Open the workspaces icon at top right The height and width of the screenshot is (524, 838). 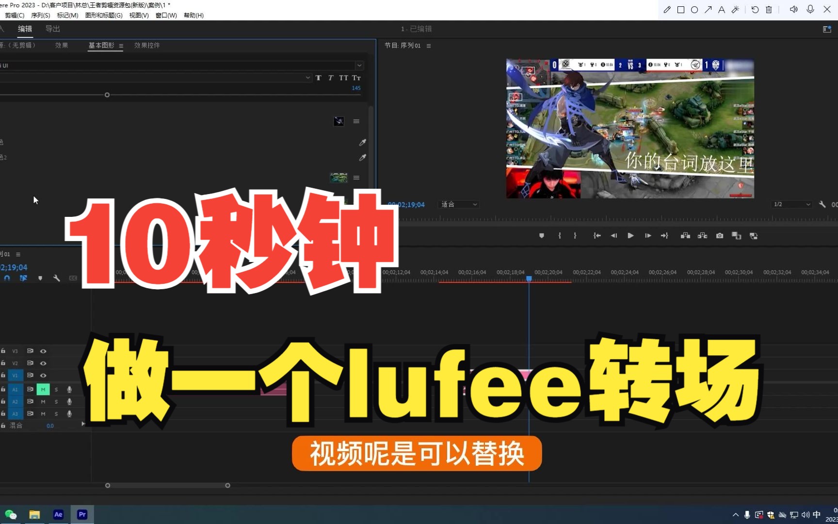pyautogui.click(x=827, y=29)
